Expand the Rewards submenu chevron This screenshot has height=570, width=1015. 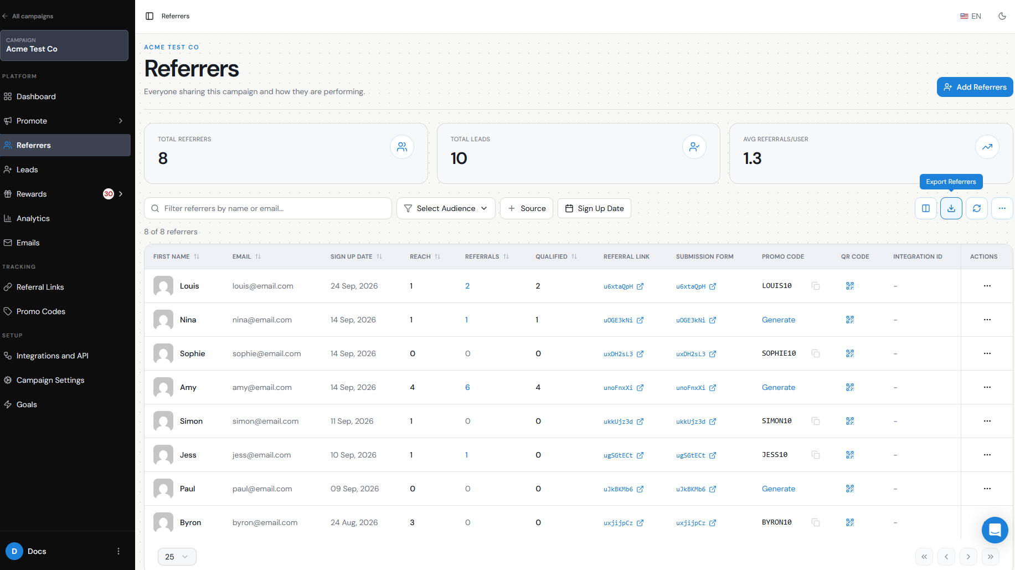click(121, 194)
